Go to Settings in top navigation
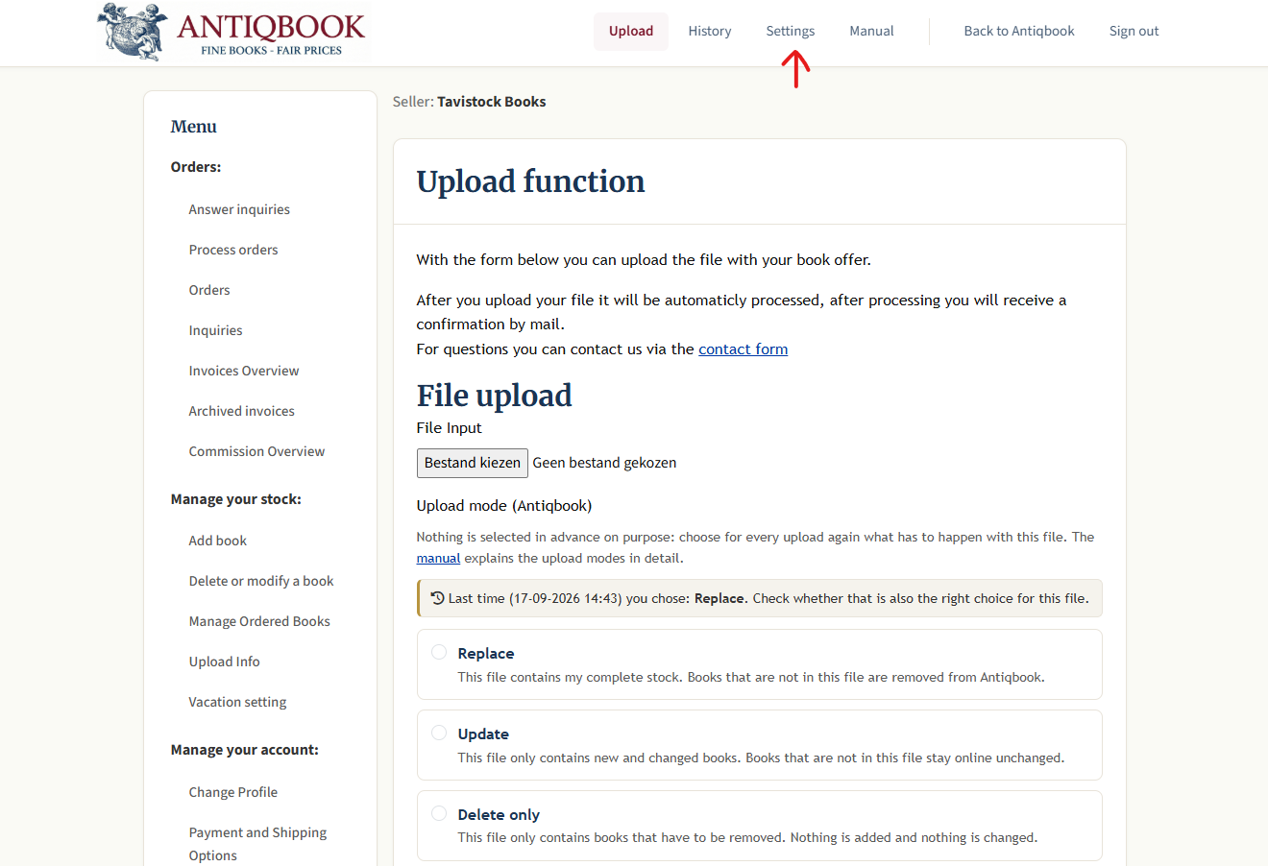The image size is (1268, 866). point(791,31)
